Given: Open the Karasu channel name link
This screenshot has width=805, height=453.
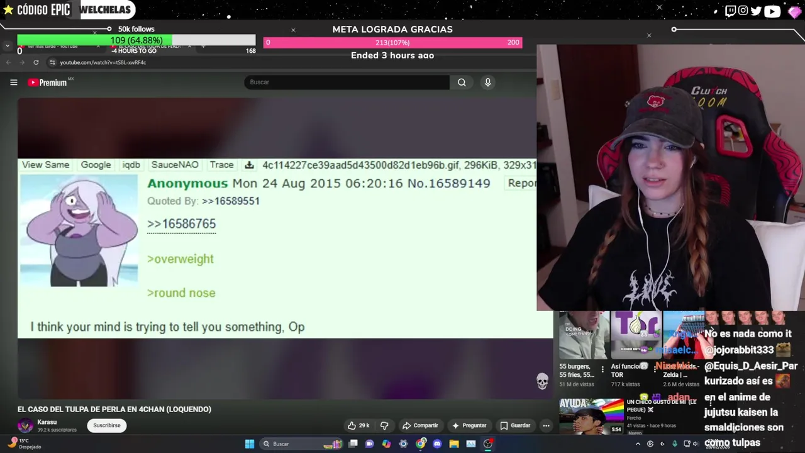Looking at the screenshot, I should point(47,422).
